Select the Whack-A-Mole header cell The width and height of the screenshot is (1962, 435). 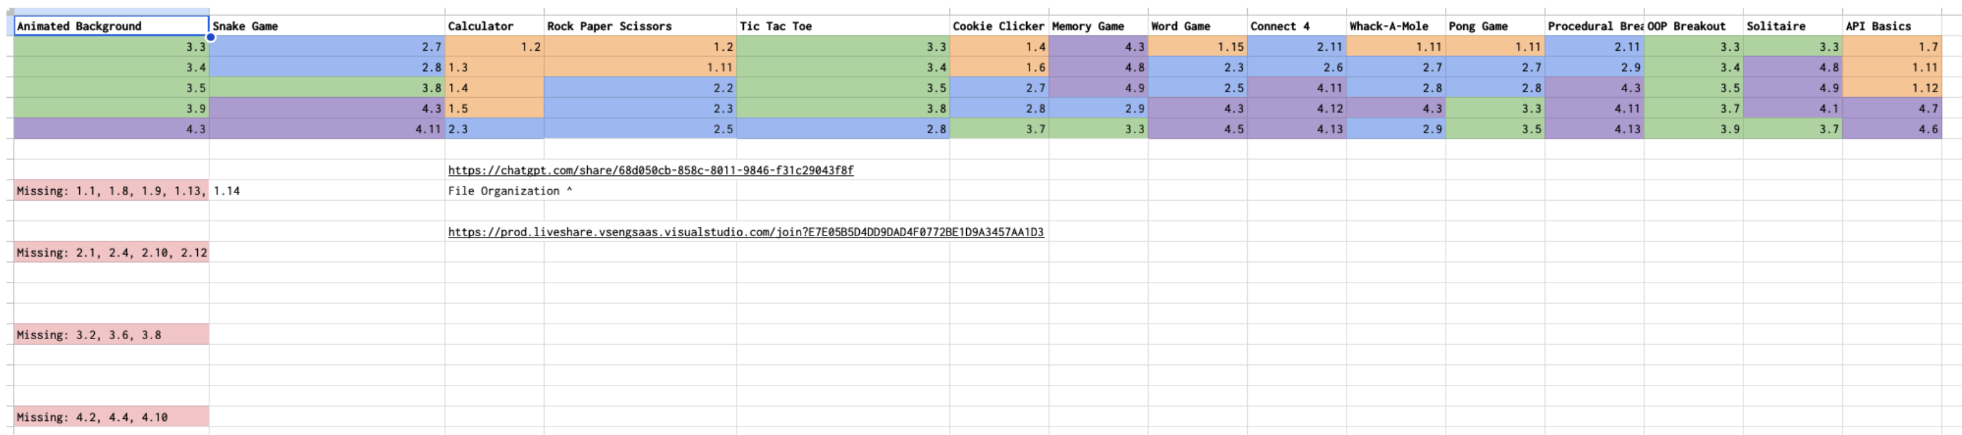click(x=1395, y=26)
